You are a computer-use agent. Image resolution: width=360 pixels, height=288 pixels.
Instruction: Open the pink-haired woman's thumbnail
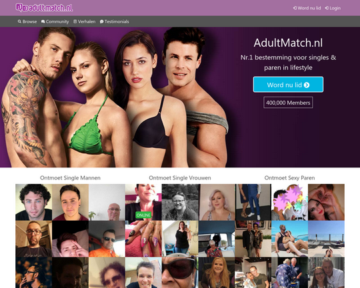coord(217,202)
